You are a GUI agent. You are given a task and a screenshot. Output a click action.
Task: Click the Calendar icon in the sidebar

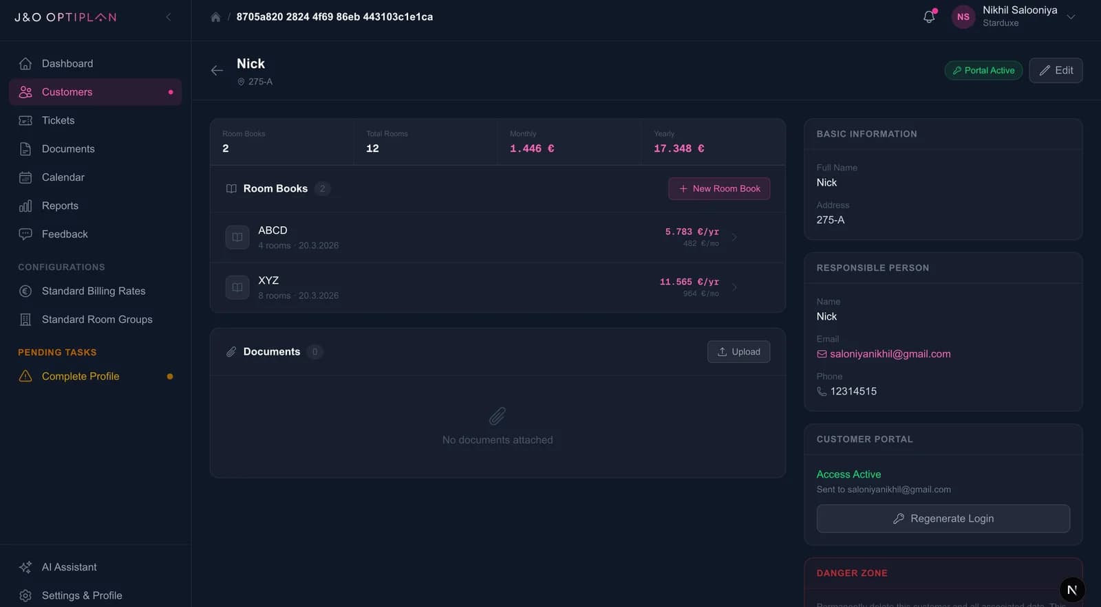point(25,177)
